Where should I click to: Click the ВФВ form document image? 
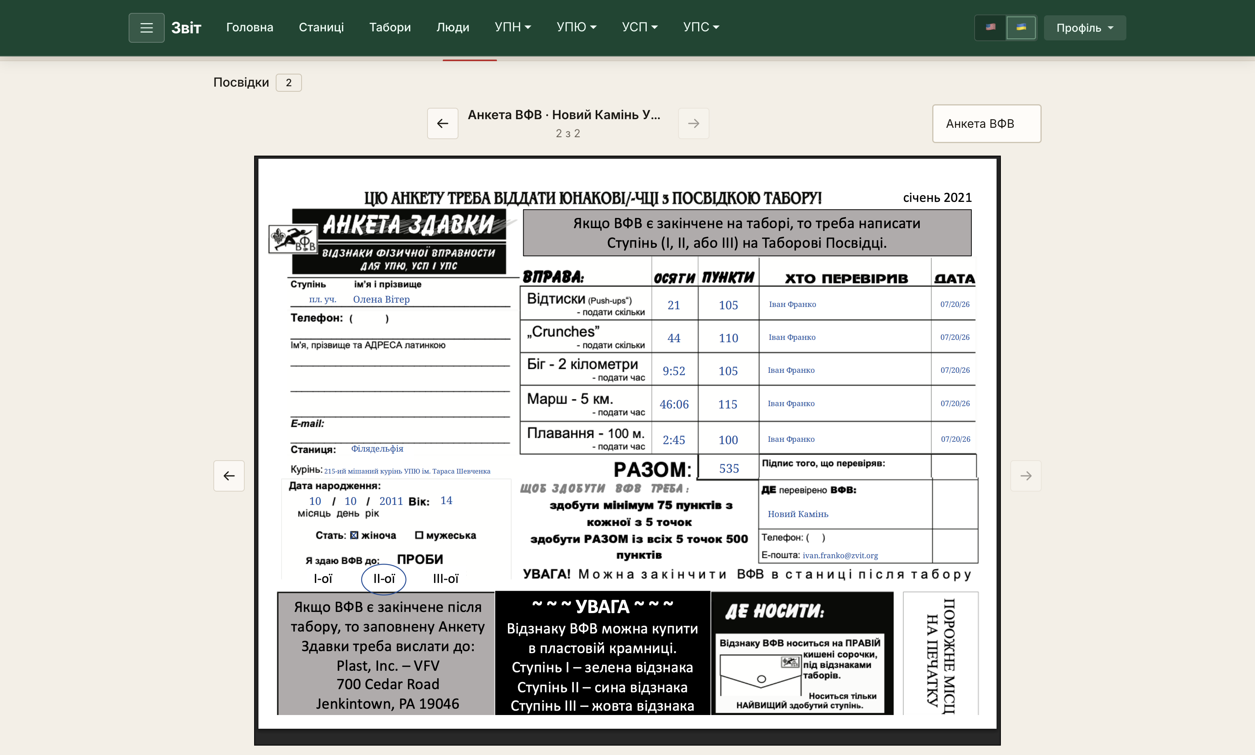point(627,443)
